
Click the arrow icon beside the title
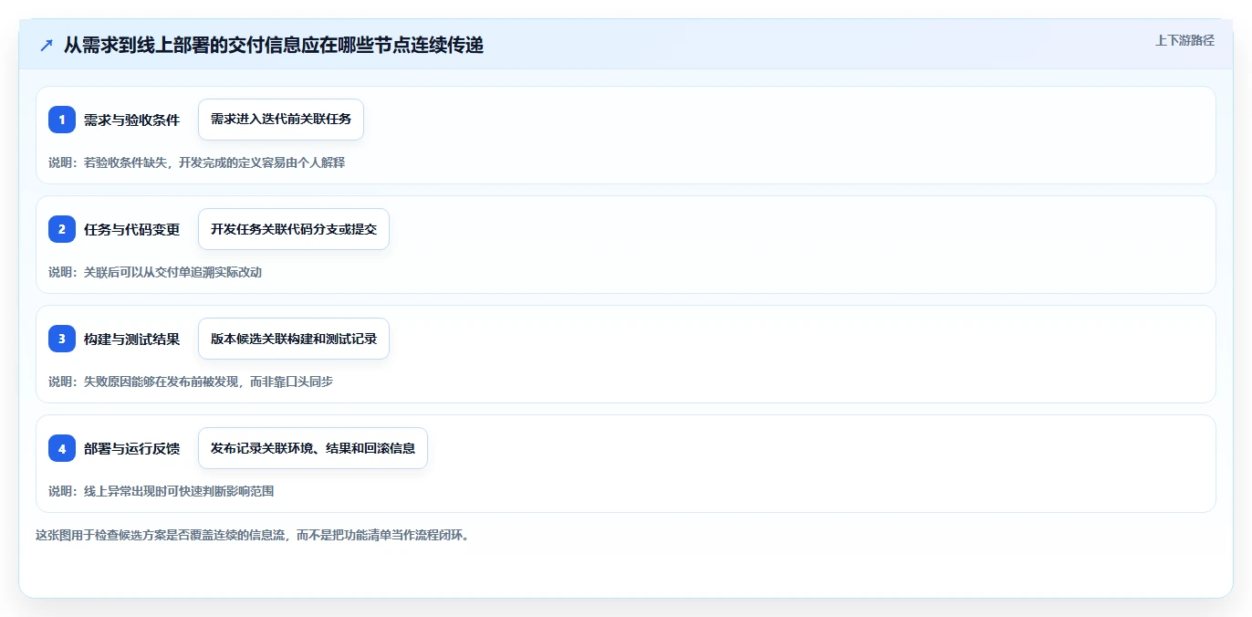tap(47, 46)
